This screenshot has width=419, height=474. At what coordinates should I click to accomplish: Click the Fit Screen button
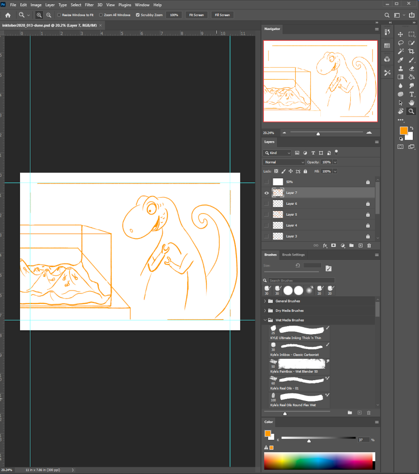click(x=196, y=15)
